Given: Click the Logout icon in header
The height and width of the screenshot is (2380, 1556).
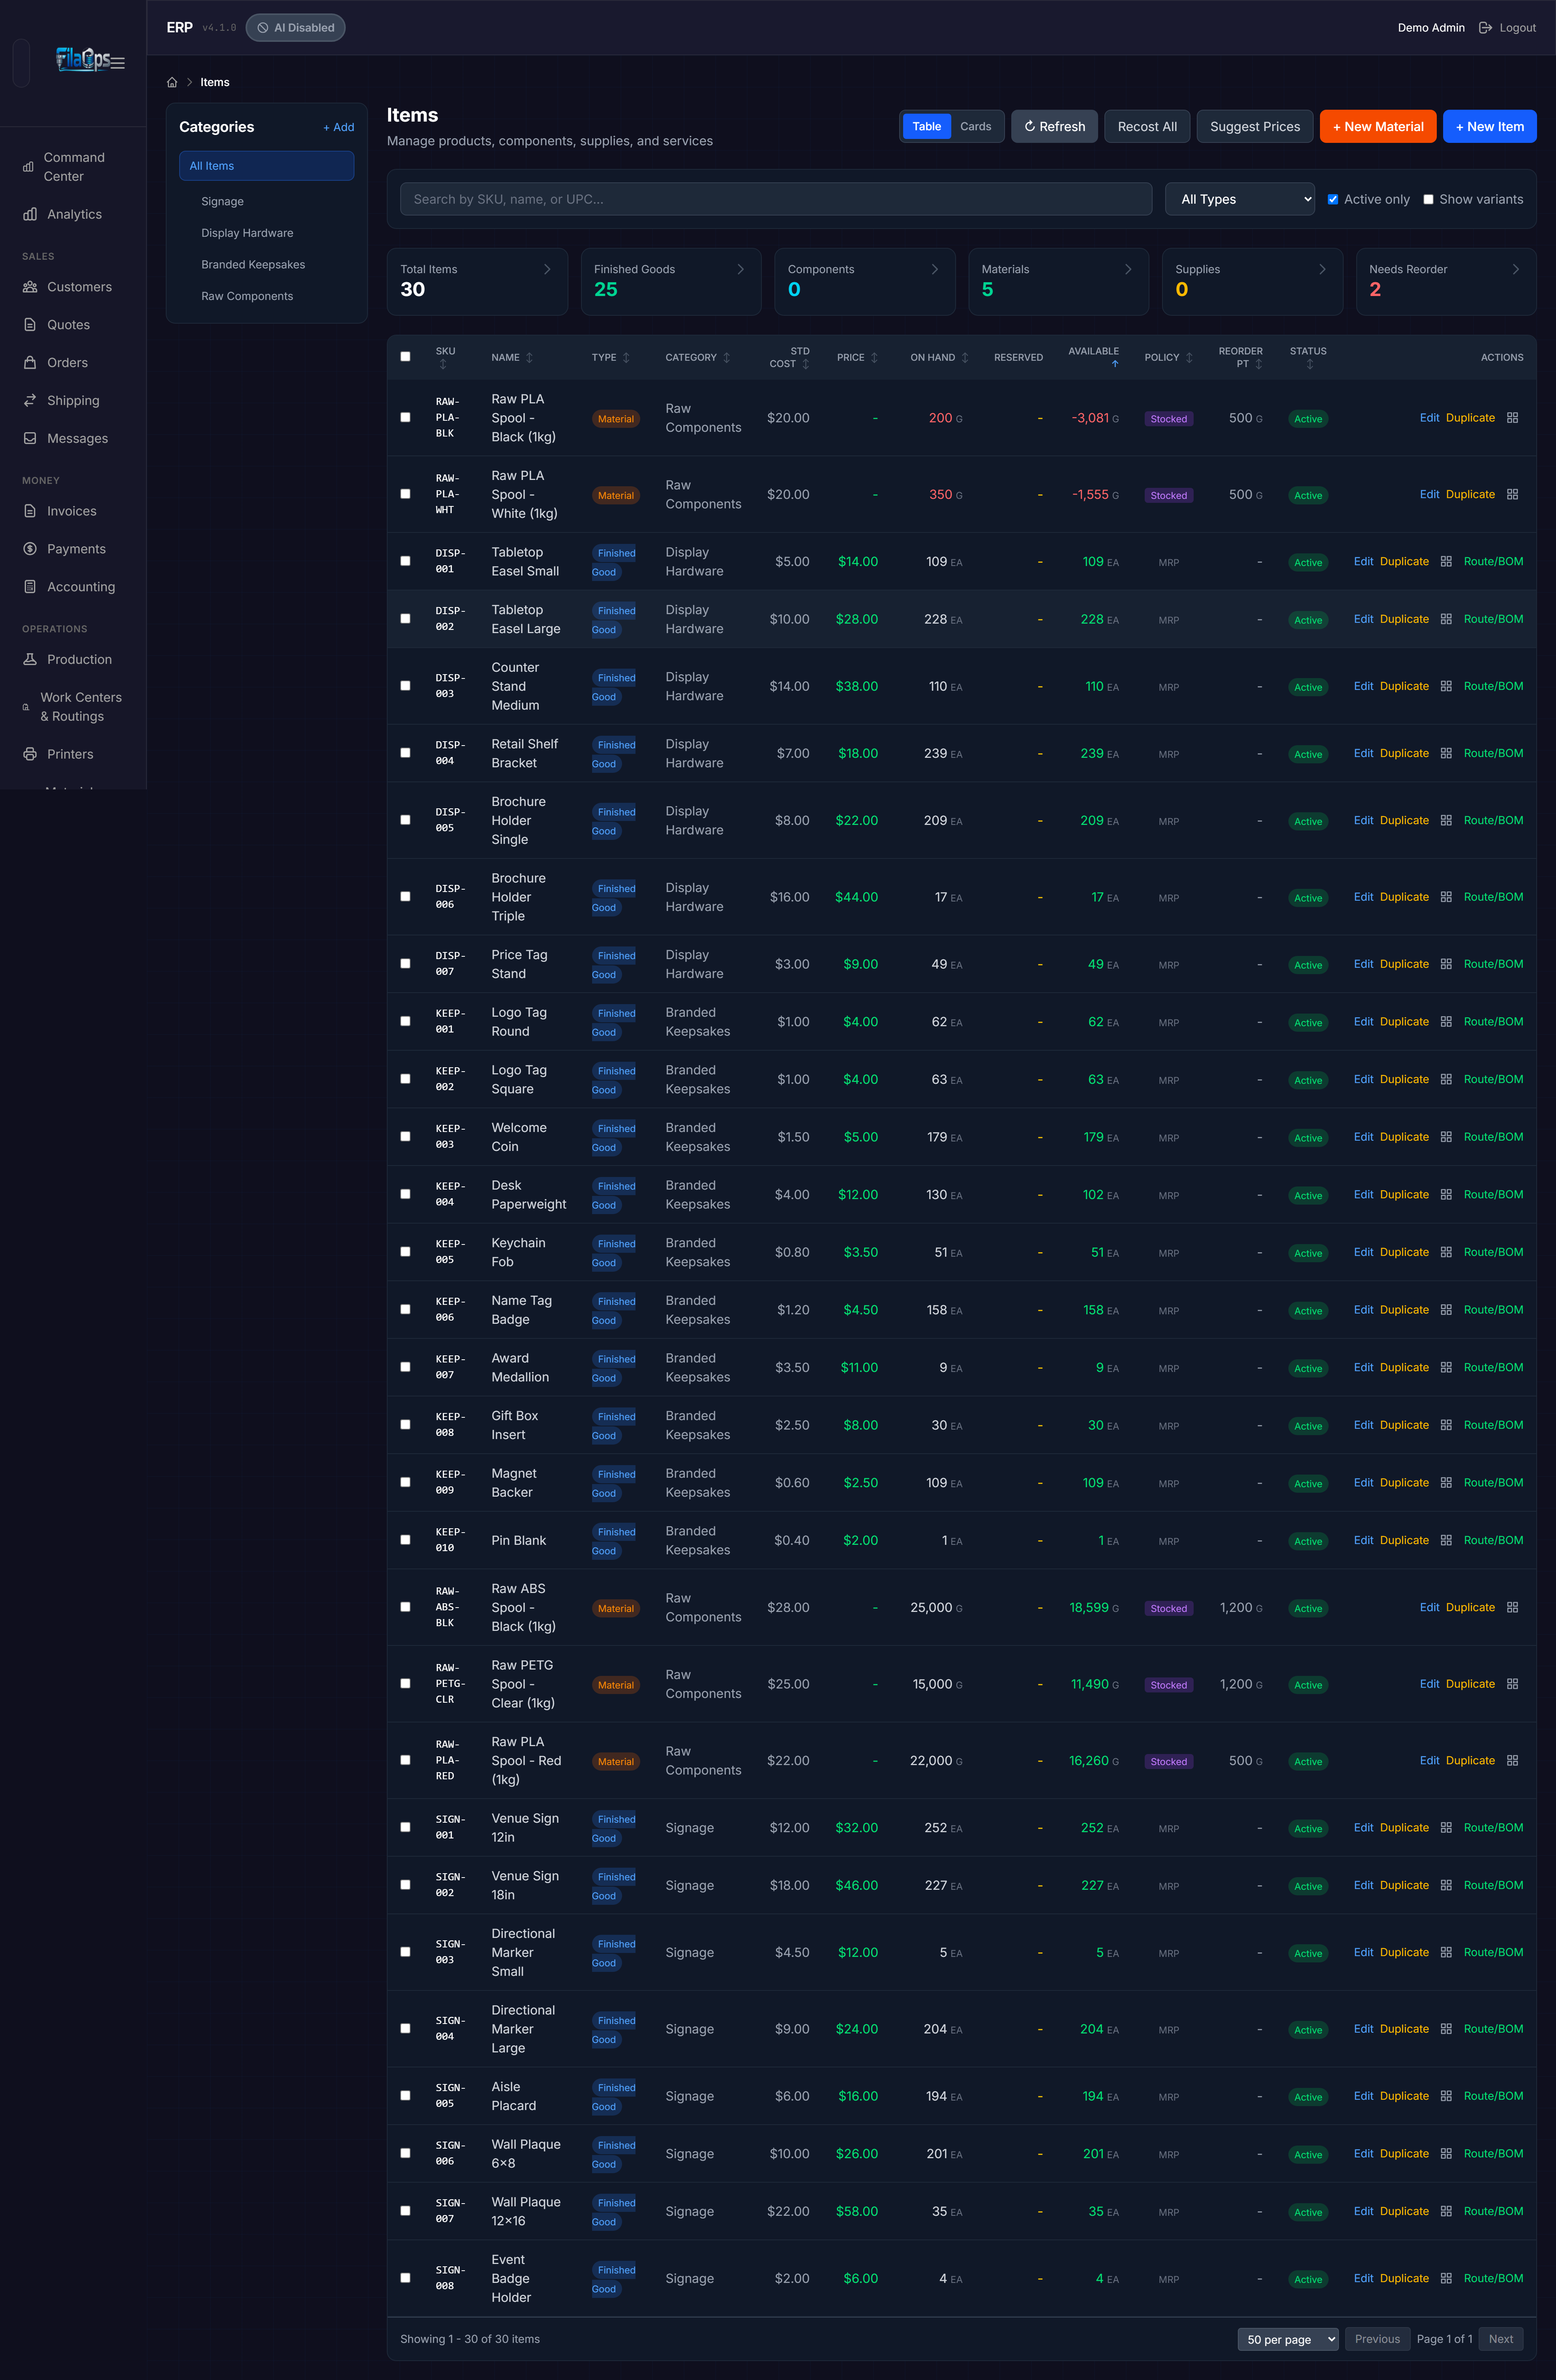Looking at the screenshot, I should 1485,28.
